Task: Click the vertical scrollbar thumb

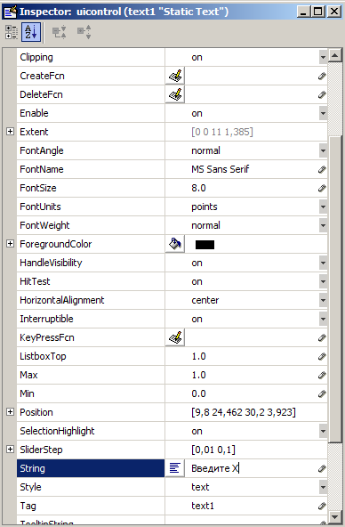Action: (x=335, y=289)
